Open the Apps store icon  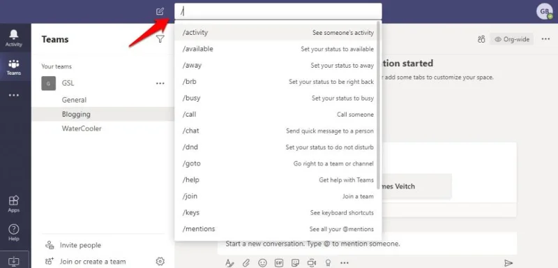(x=13, y=204)
